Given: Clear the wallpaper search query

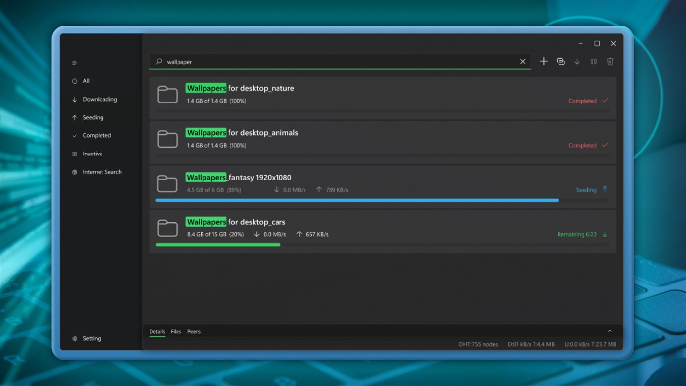Looking at the screenshot, I should [x=522, y=61].
